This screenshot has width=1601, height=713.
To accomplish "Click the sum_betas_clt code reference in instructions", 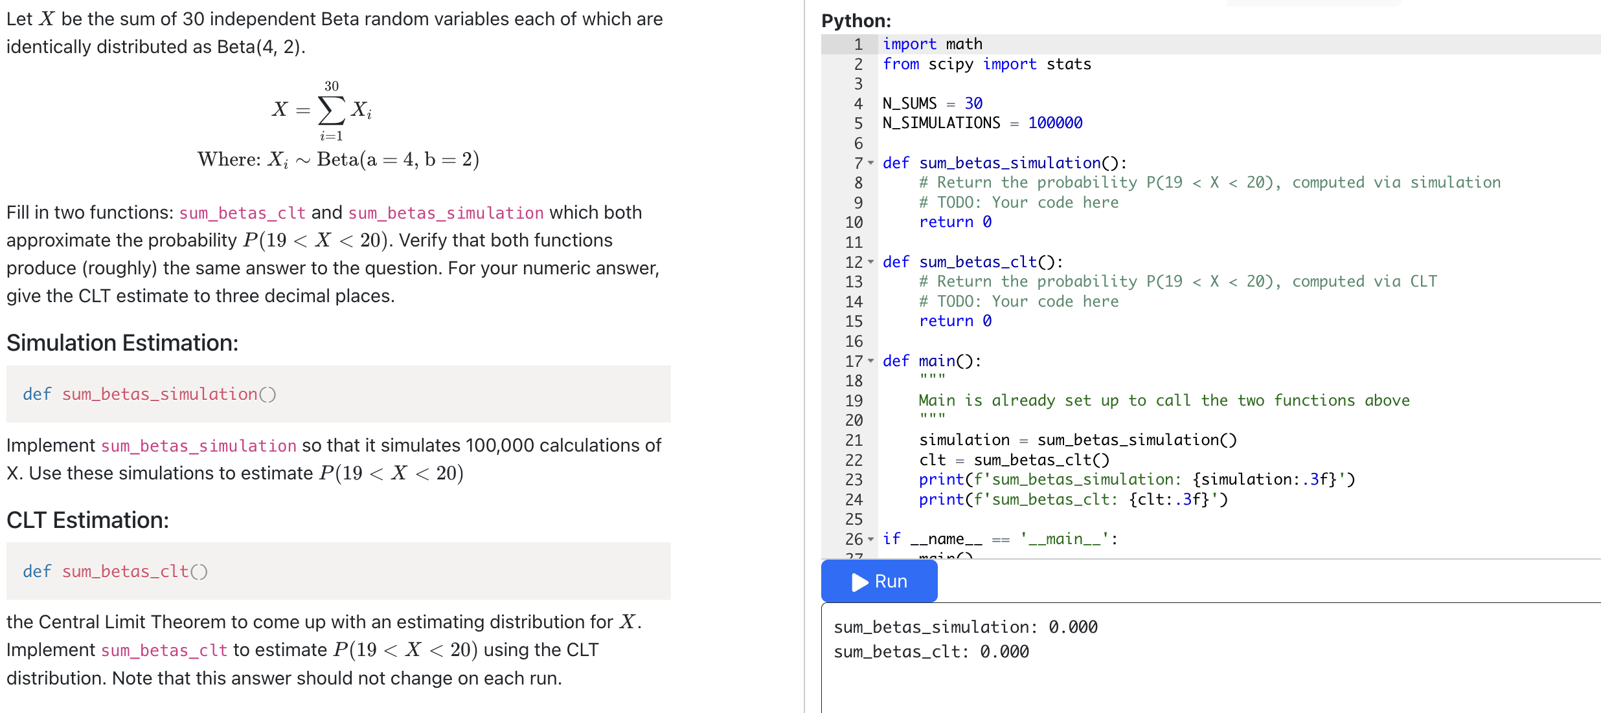I will click(x=243, y=214).
